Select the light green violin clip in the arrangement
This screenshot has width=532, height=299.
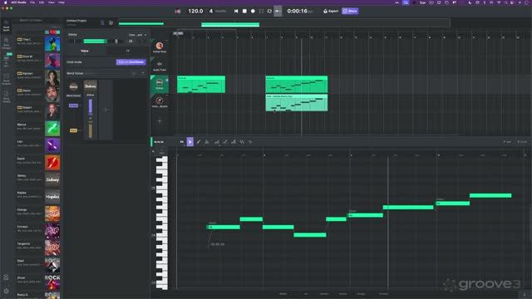(x=297, y=102)
